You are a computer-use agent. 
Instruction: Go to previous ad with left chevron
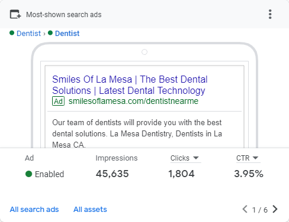(x=245, y=209)
